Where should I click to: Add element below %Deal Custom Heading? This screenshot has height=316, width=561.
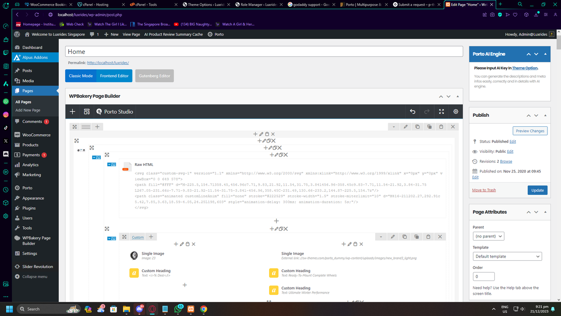click(185, 285)
